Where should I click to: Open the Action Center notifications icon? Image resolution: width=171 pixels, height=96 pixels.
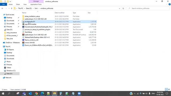(x=167, y=94)
